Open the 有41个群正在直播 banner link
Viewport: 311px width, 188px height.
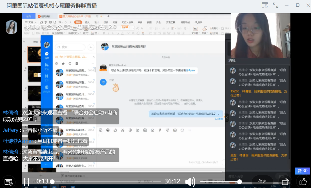(73, 57)
